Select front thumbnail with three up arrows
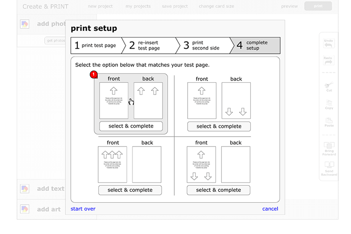 [112, 165]
